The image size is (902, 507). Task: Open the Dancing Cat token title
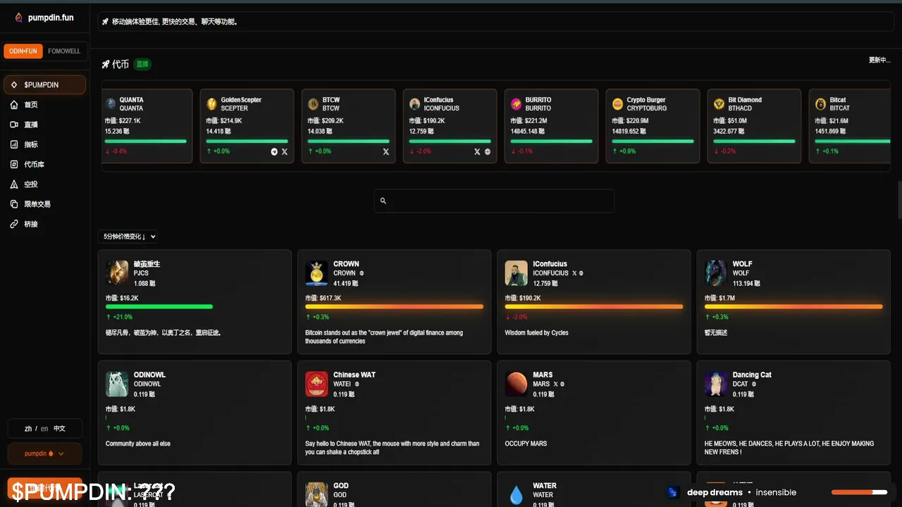tap(752, 375)
